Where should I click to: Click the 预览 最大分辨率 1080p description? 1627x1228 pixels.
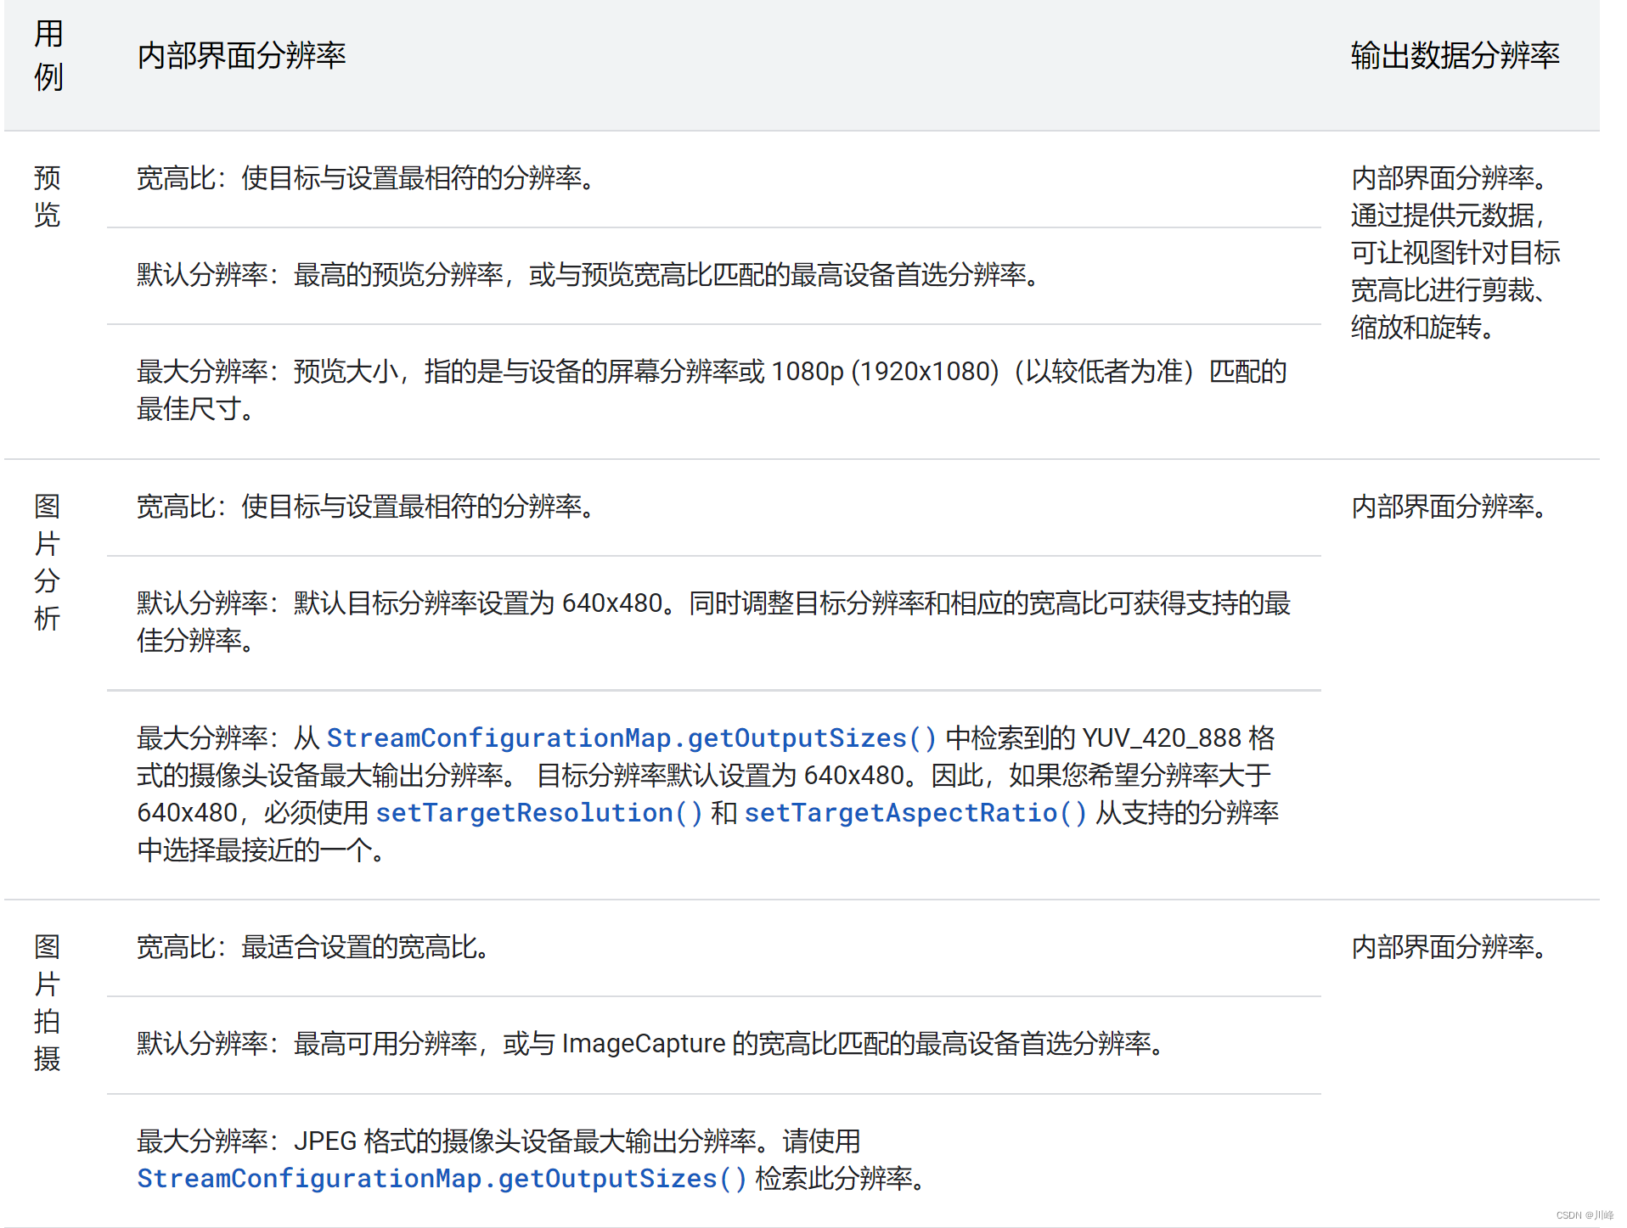point(712,390)
